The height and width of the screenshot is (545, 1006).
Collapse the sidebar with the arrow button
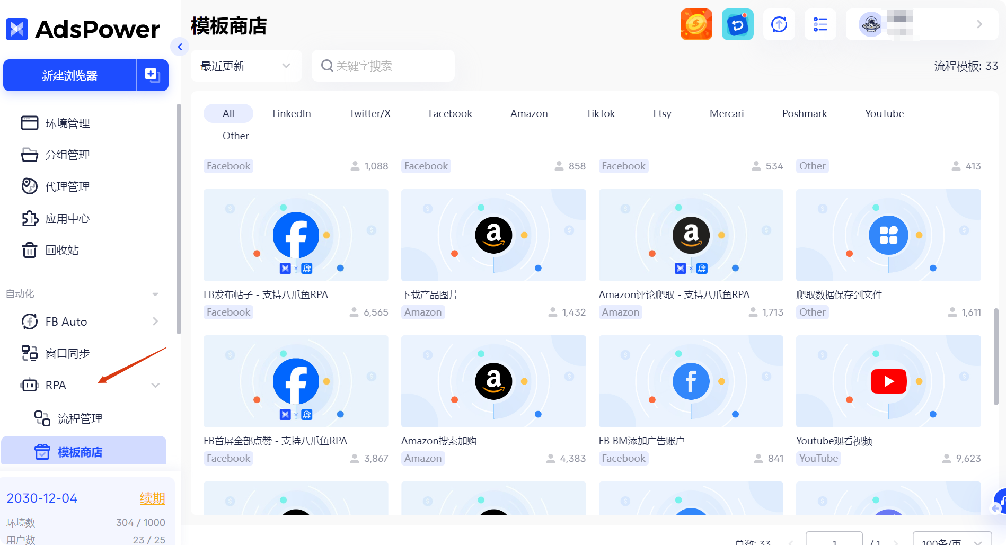(180, 47)
